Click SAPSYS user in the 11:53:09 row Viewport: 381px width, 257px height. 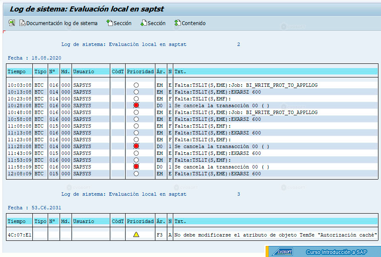82,160
